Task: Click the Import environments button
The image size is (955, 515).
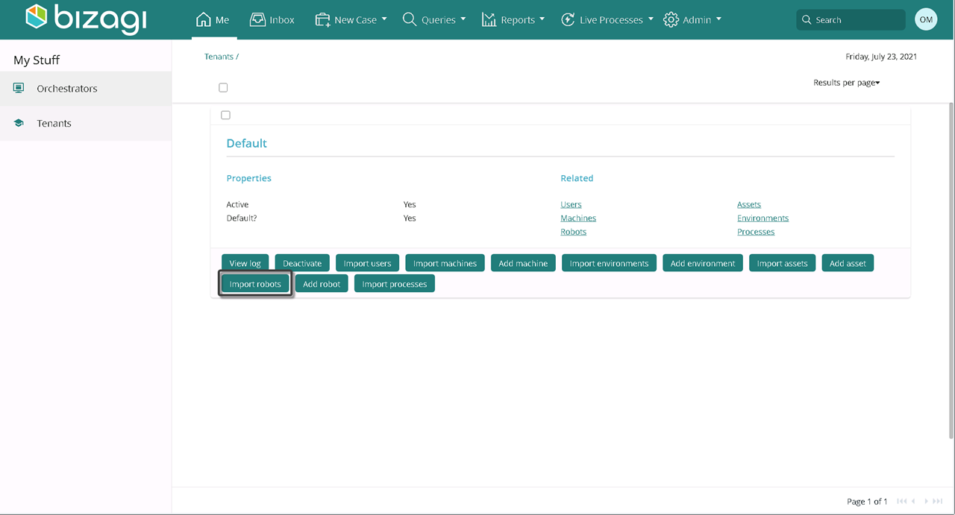Action: (x=609, y=263)
